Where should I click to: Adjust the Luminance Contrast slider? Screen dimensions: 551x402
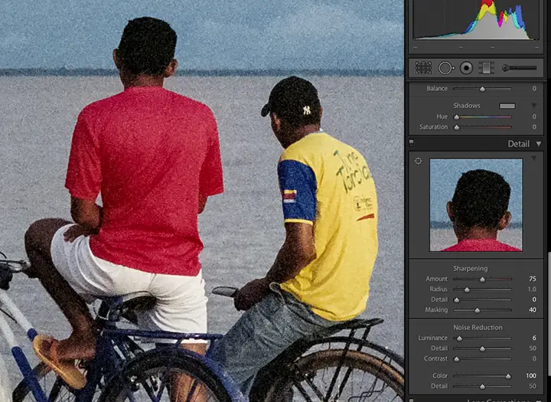click(x=482, y=359)
